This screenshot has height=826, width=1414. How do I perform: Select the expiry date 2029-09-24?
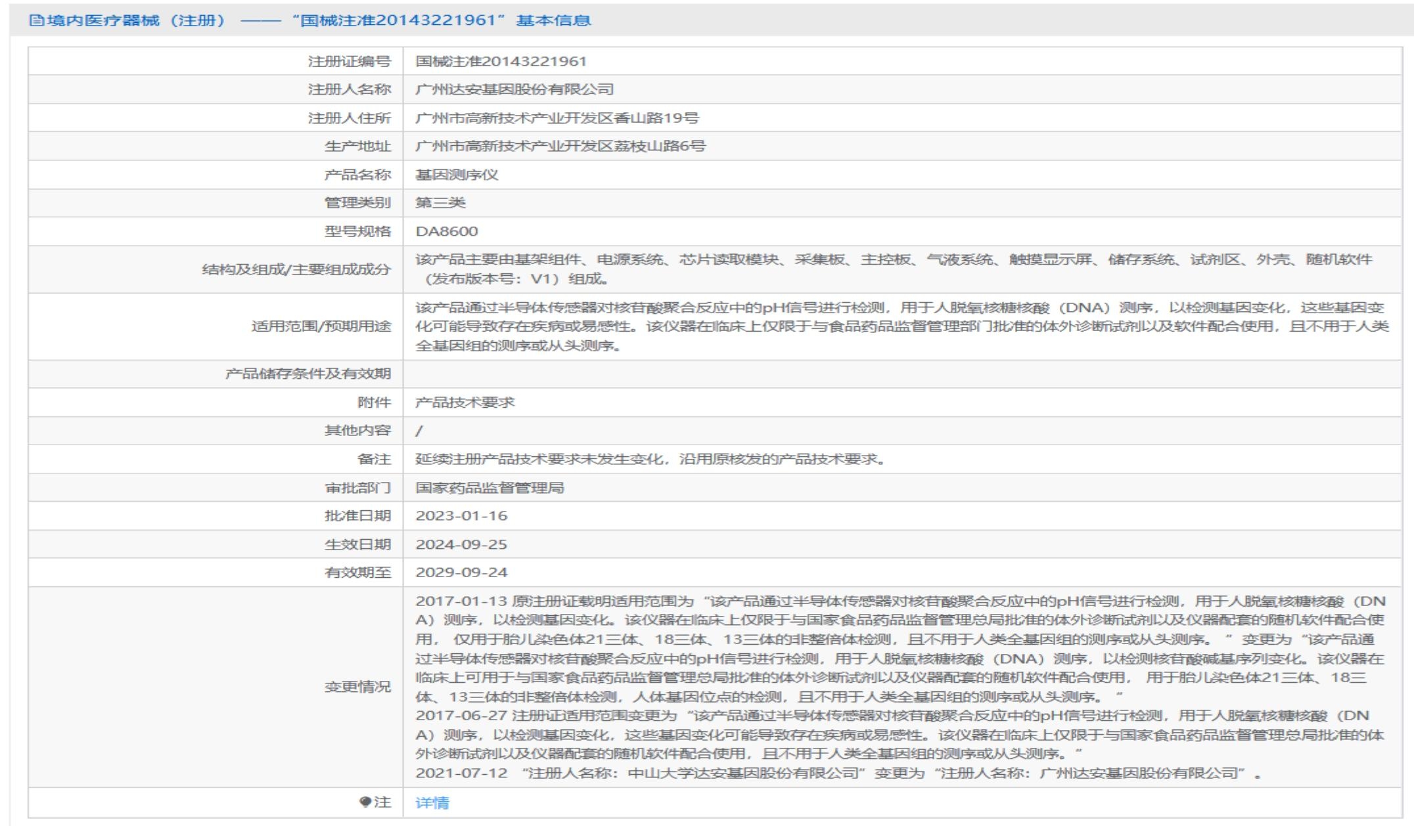pos(461,573)
